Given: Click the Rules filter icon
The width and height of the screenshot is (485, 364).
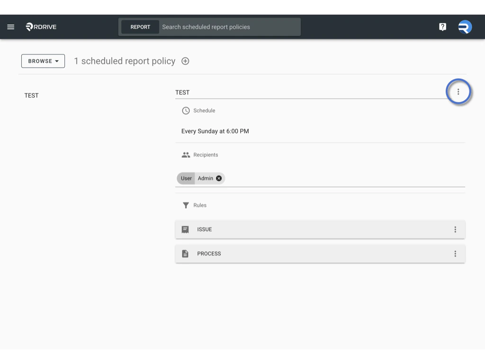Looking at the screenshot, I should tap(185, 205).
